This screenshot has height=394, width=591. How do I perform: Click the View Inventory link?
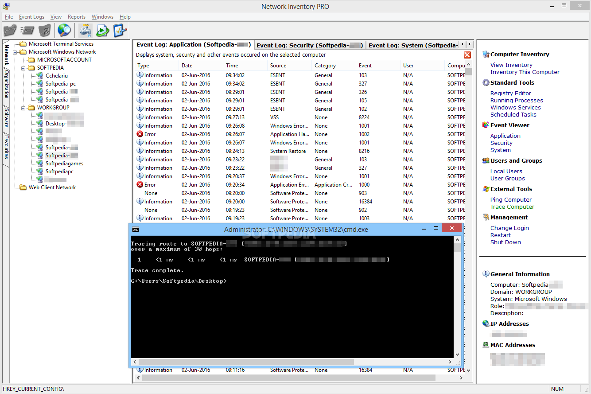pyautogui.click(x=511, y=65)
